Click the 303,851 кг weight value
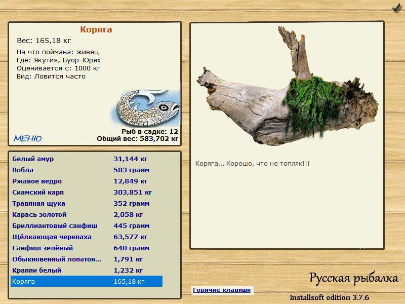Screen dimensions: 405x304 133,192
